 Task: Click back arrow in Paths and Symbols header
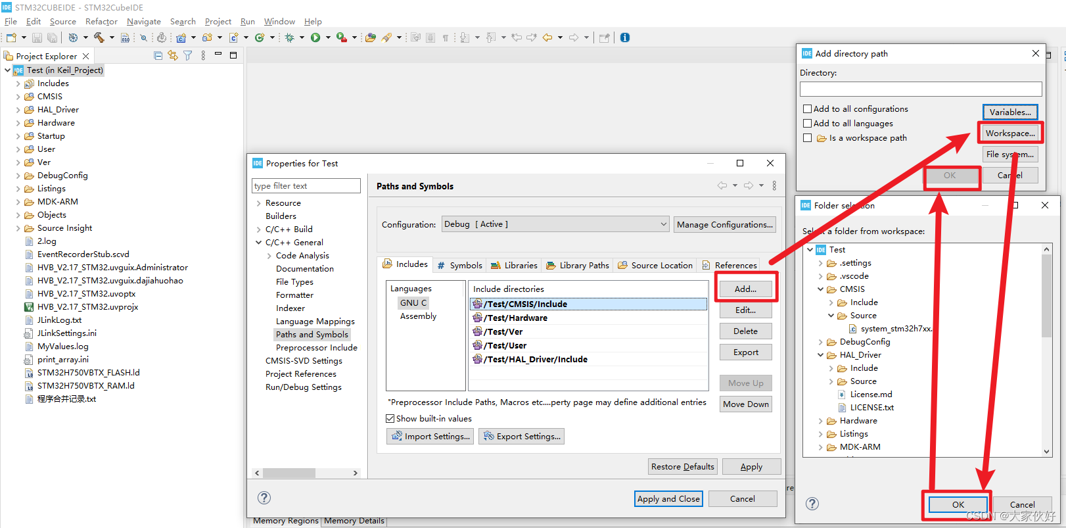[x=722, y=186]
